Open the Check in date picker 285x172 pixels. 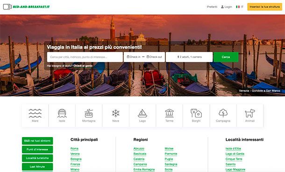click(134, 57)
